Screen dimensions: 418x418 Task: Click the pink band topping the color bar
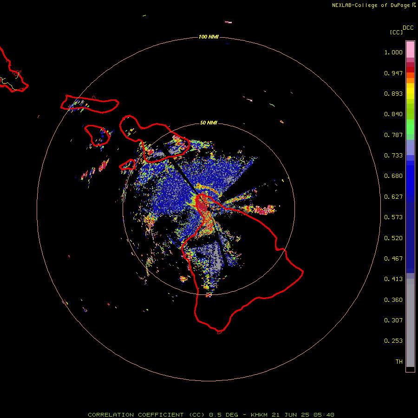410,50
